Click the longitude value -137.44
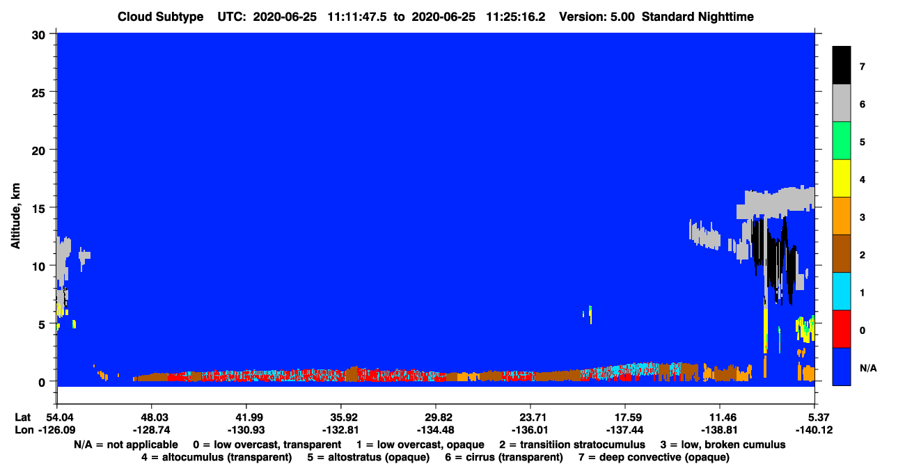The image size is (905, 464). tap(625, 431)
